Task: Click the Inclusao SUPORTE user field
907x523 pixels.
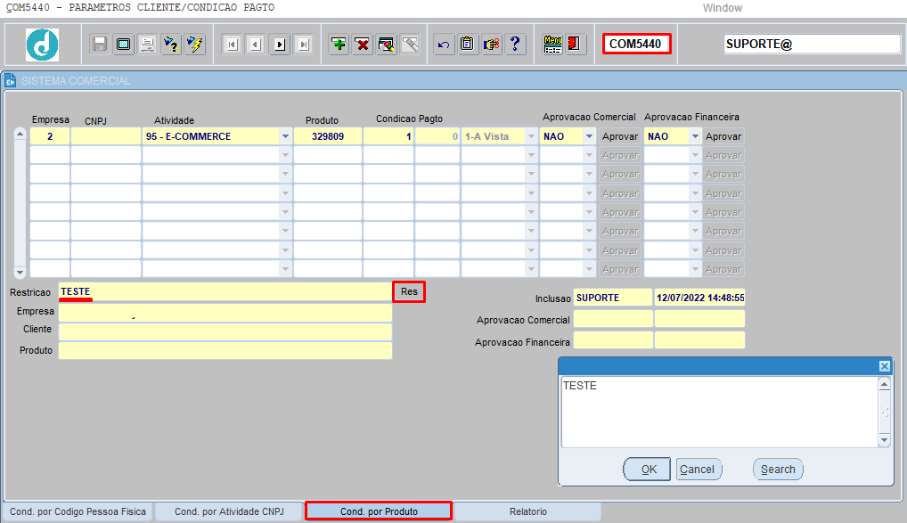Action: [x=613, y=298]
